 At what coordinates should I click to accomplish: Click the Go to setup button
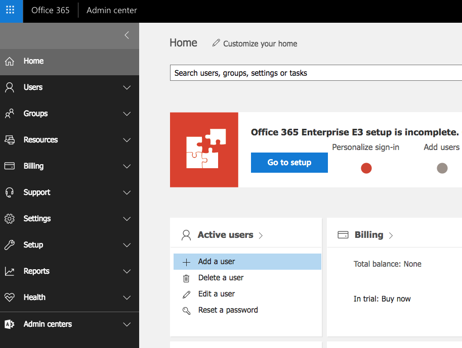(x=289, y=162)
